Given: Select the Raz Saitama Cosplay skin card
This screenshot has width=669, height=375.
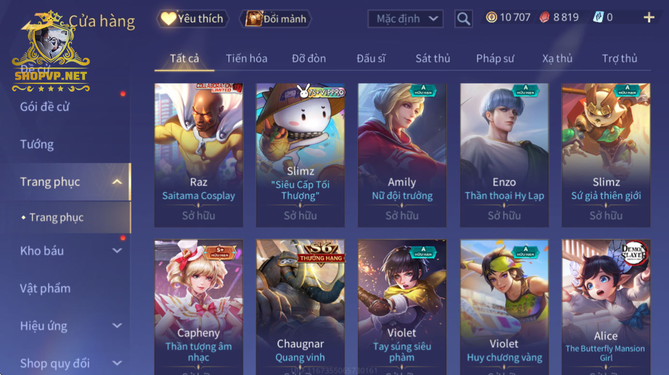Looking at the screenshot, I should click(198, 155).
